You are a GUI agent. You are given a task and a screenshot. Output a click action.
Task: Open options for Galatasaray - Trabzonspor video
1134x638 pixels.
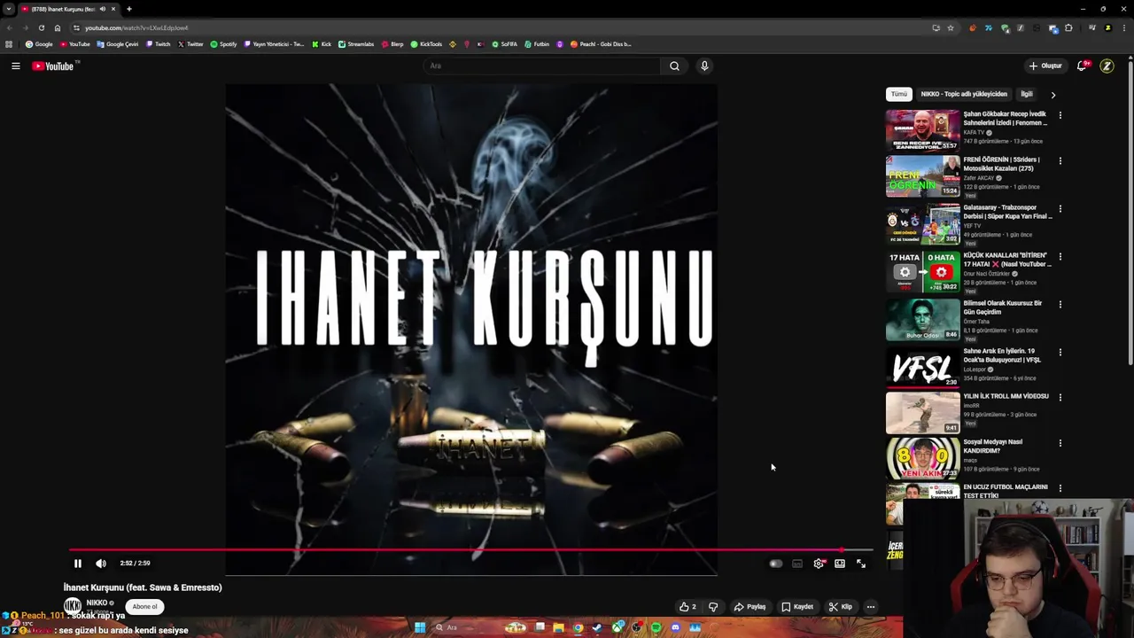(1060, 209)
